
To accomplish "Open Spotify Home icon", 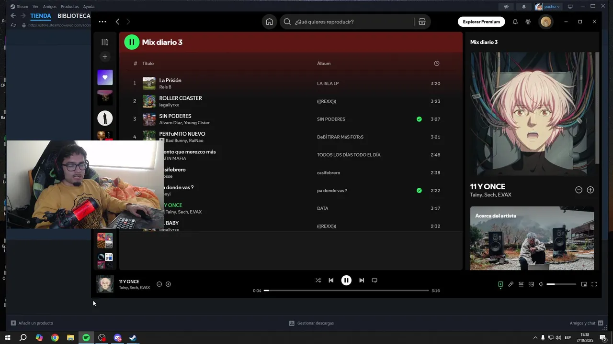I will 270,21.
